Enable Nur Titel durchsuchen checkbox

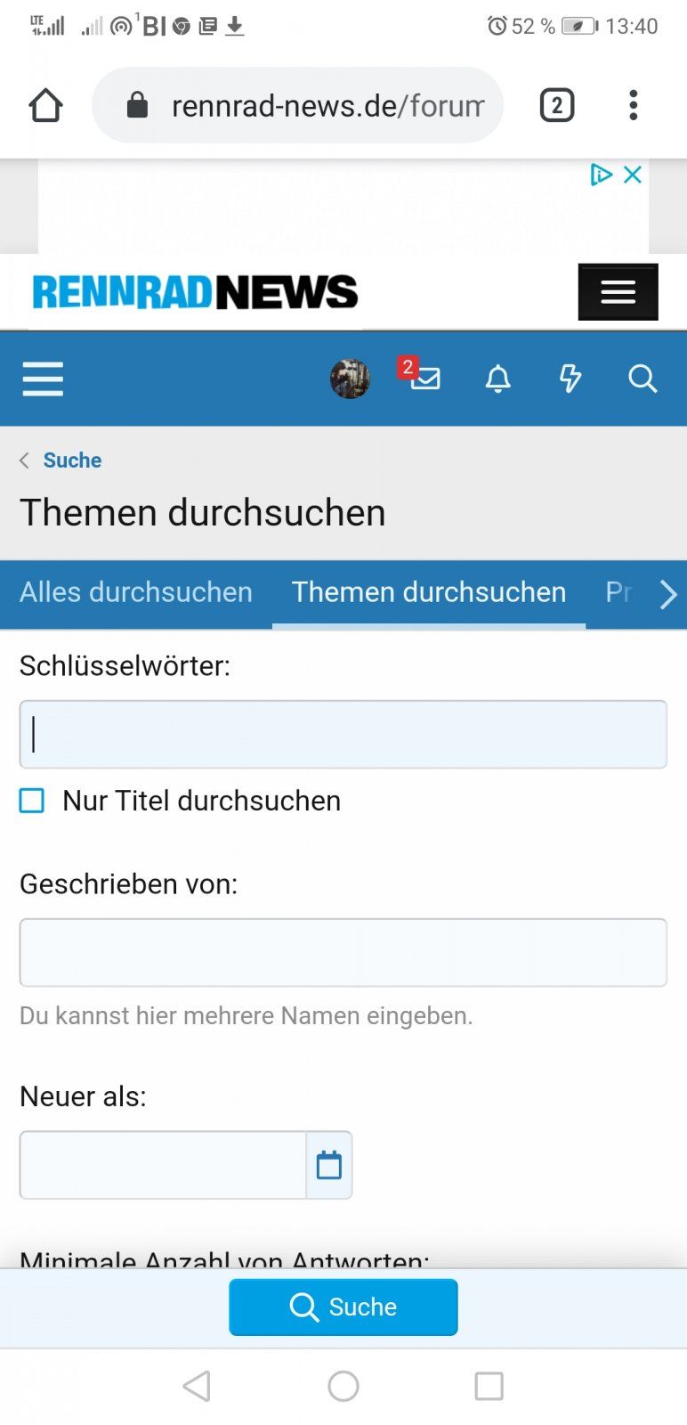[32, 801]
